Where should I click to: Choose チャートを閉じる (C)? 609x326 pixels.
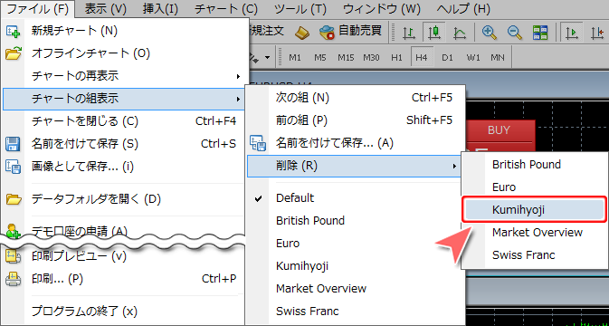click(123, 121)
